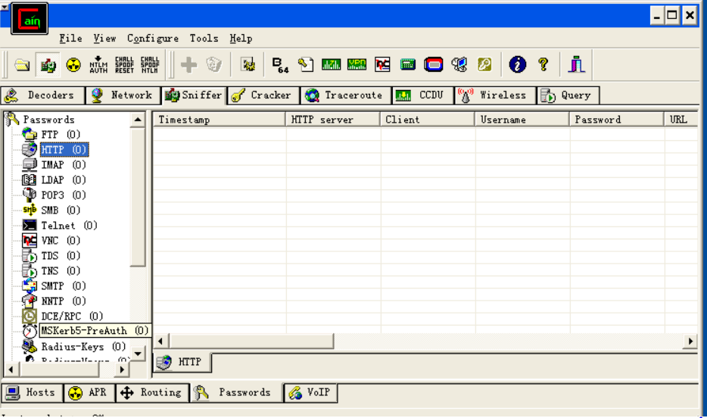This screenshot has height=418, width=707.
Task: Open the VPN client password decoder icon
Action: click(357, 65)
